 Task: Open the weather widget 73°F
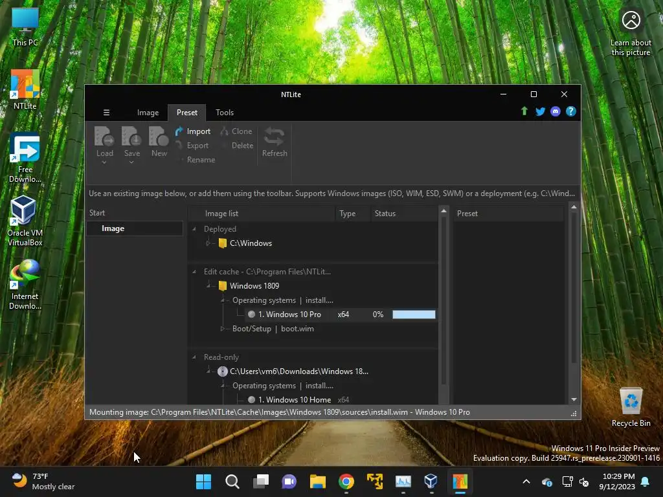[x=43, y=481]
